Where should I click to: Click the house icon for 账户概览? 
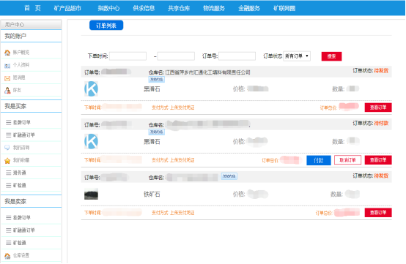(x=7, y=53)
